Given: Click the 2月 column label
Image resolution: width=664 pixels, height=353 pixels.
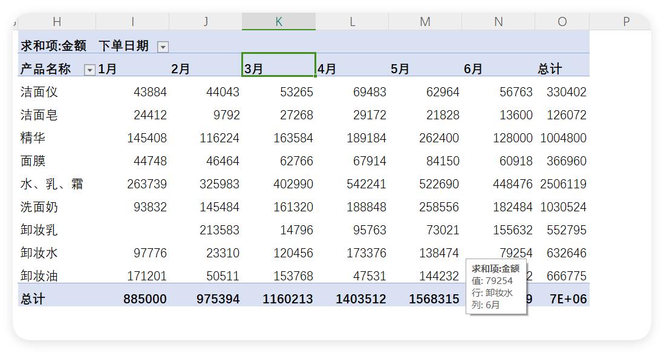Looking at the screenshot, I should [x=180, y=68].
